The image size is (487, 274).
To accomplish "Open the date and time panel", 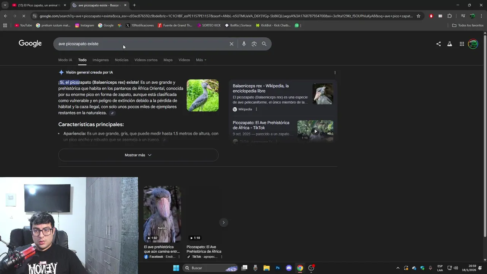I will pos(469,268).
